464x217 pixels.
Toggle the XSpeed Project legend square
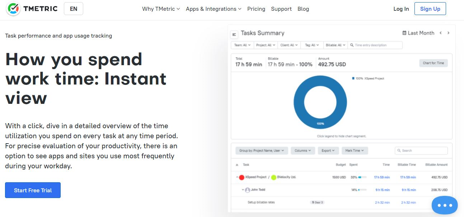click(x=353, y=78)
